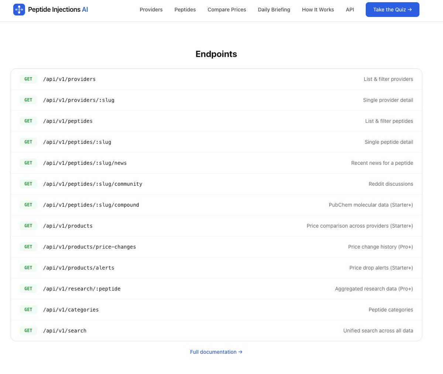Screen dimensions: 443x374
Task: Click GET badge for products/price-changes
Action: pyautogui.click(x=28, y=247)
